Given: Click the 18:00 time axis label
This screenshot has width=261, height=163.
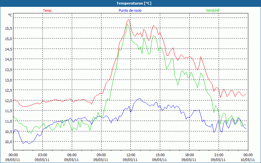Looking at the screenshot, I should coord(190,155).
